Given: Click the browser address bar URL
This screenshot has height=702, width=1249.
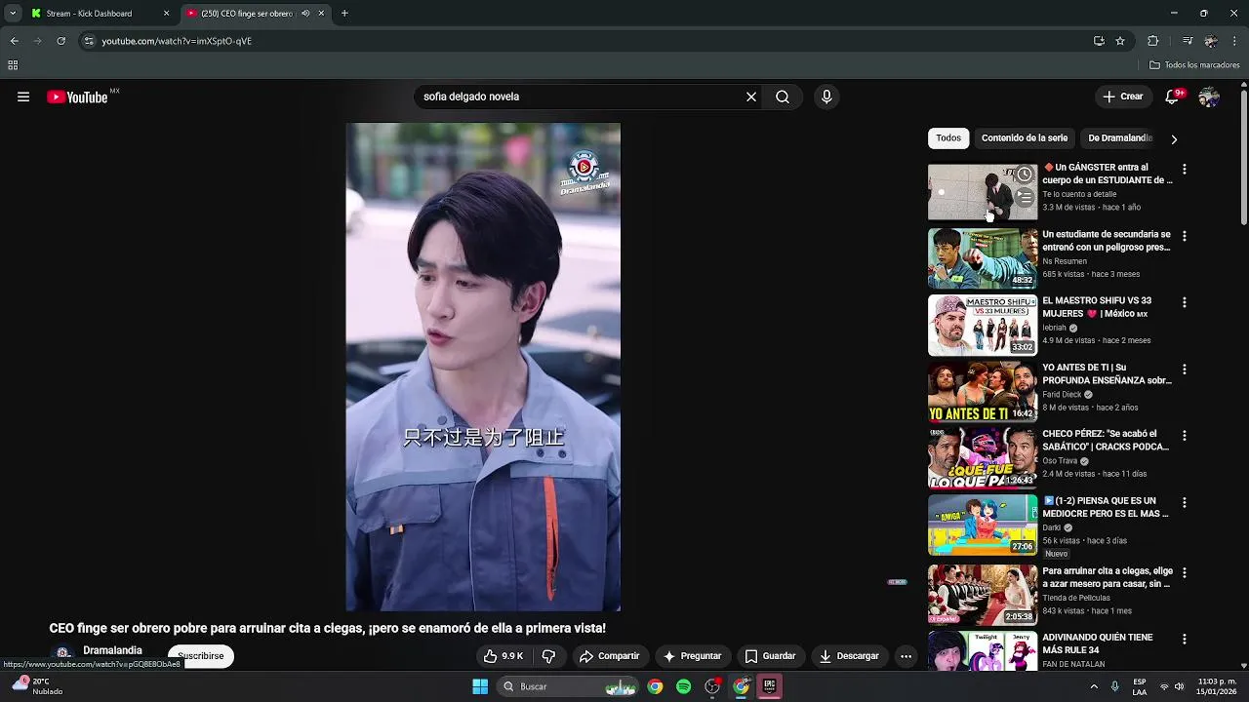Looking at the screenshot, I should pyautogui.click(x=177, y=41).
